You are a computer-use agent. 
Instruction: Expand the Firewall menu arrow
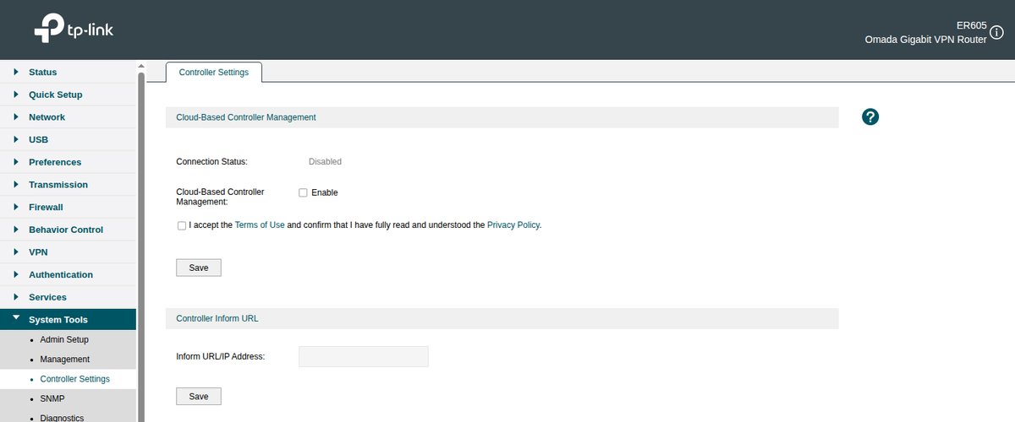[16, 207]
